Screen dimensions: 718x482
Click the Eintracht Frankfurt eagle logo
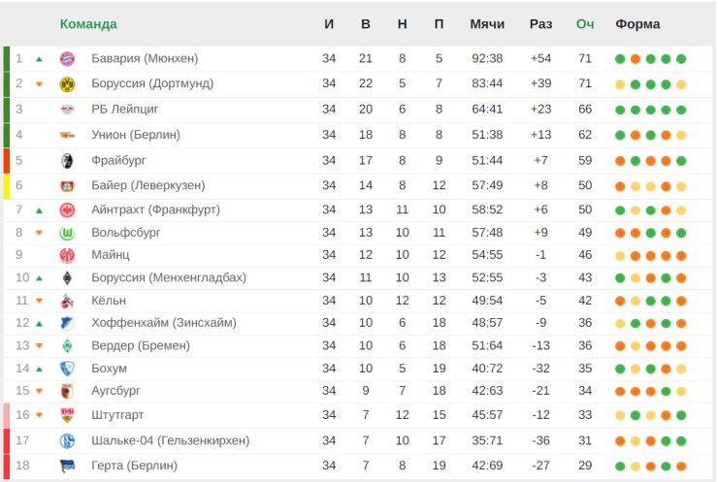pos(67,210)
